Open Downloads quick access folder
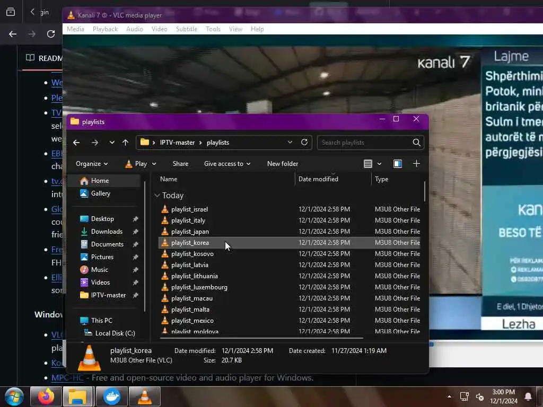Viewport: 543px width, 407px height. 107,232
